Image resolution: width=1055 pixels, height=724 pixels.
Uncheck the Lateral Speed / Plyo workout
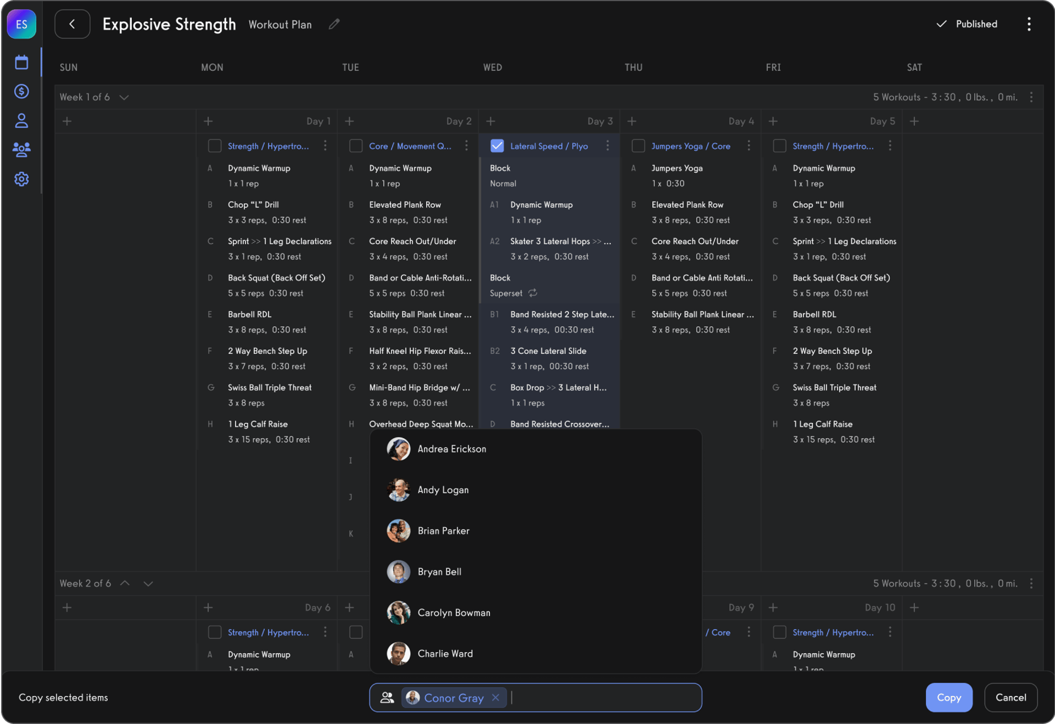click(x=497, y=145)
